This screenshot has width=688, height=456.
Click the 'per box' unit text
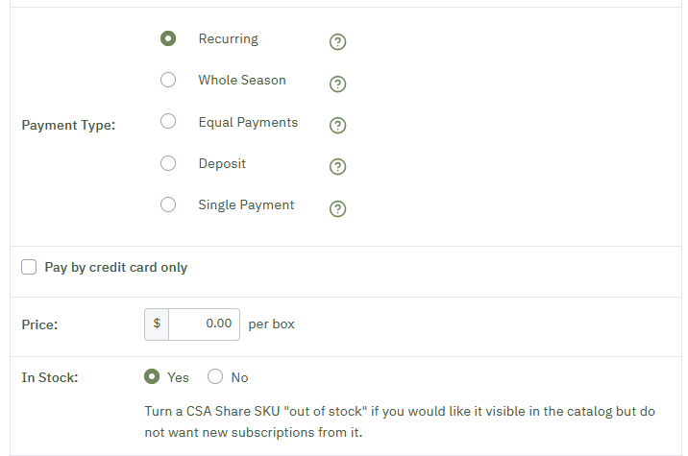[271, 324]
